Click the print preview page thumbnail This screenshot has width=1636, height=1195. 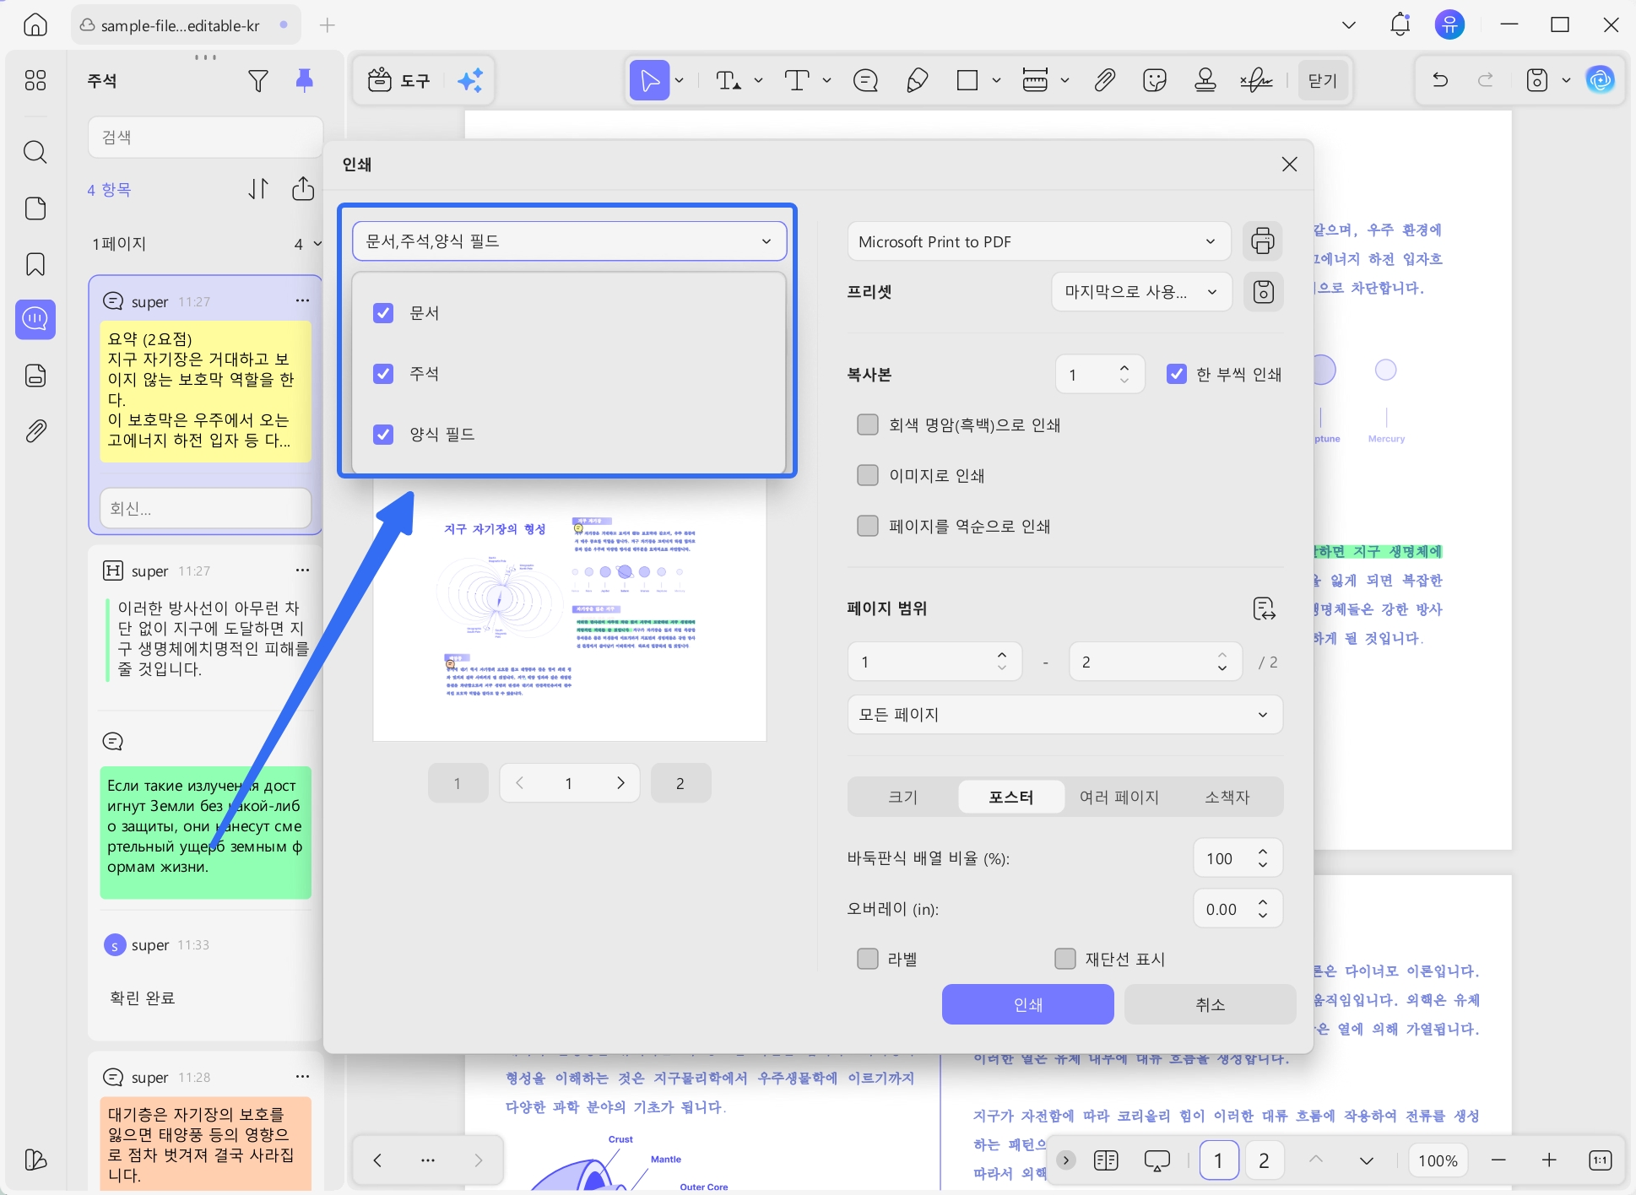tap(570, 609)
